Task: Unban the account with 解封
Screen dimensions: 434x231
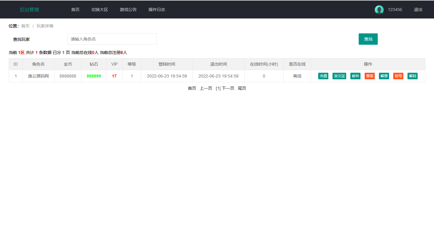Action: (x=413, y=76)
